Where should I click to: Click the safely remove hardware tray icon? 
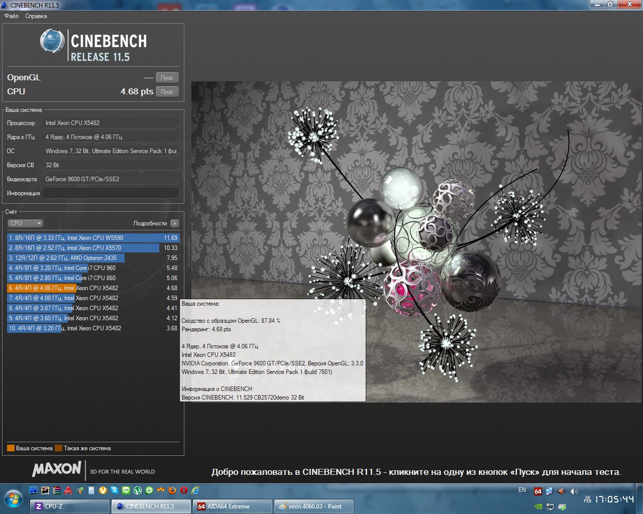[x=562, y=506]
